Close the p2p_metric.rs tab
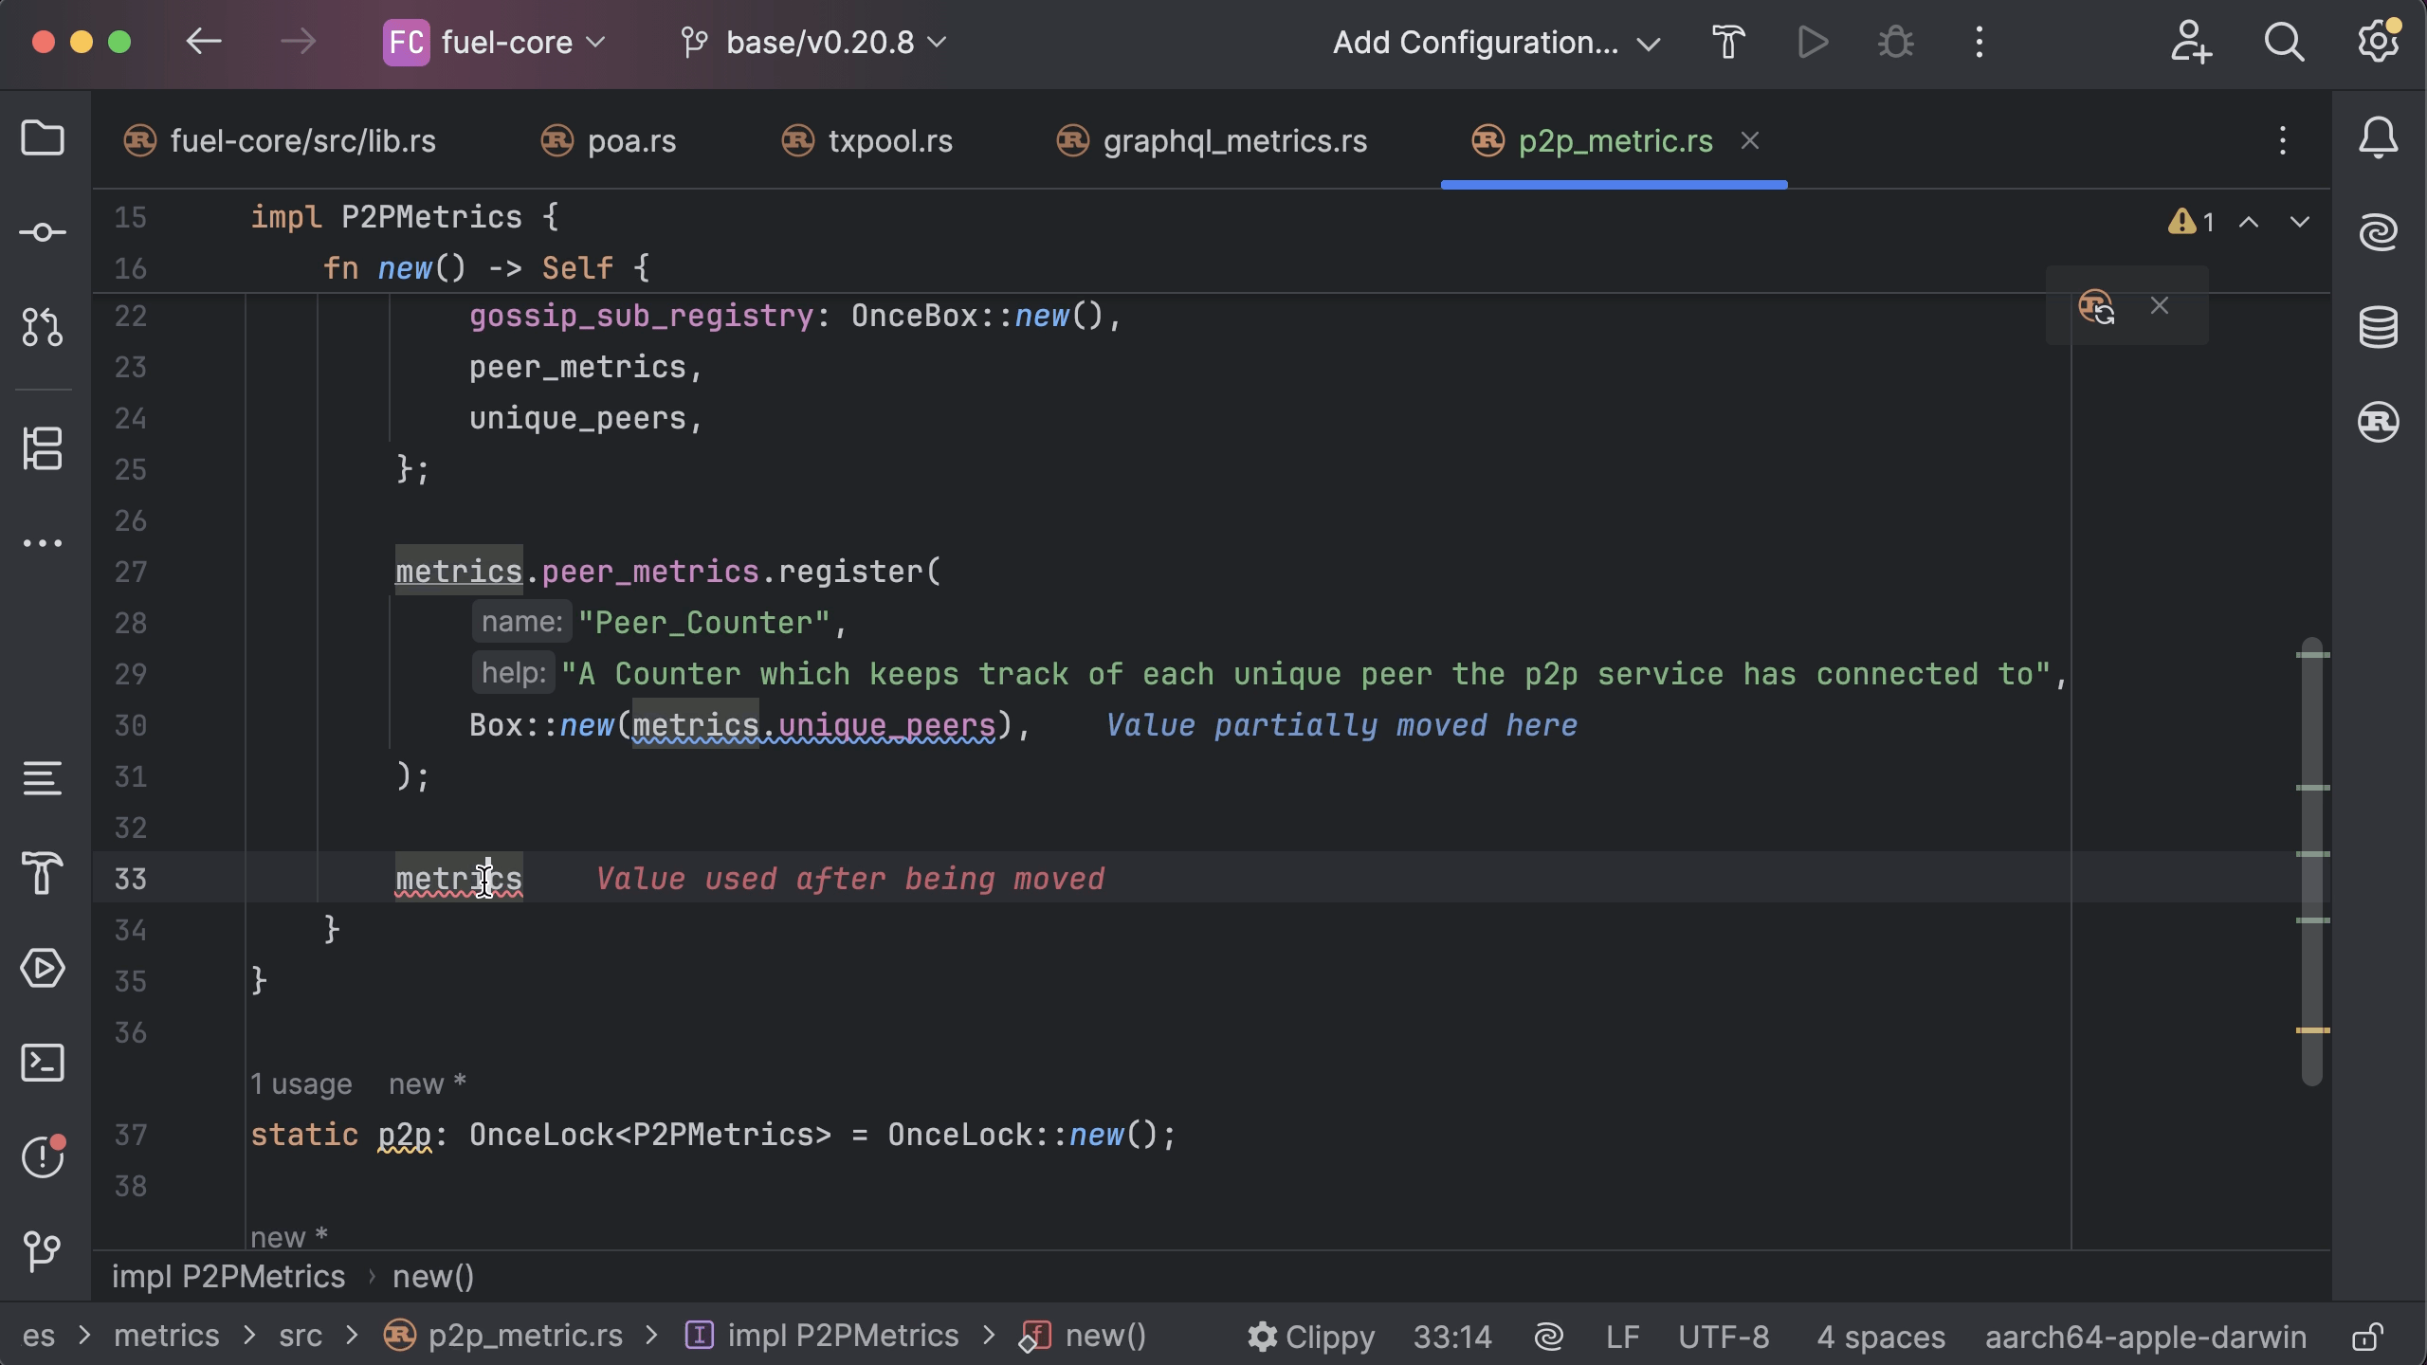2427x1365 pixels. [1750, 141]
